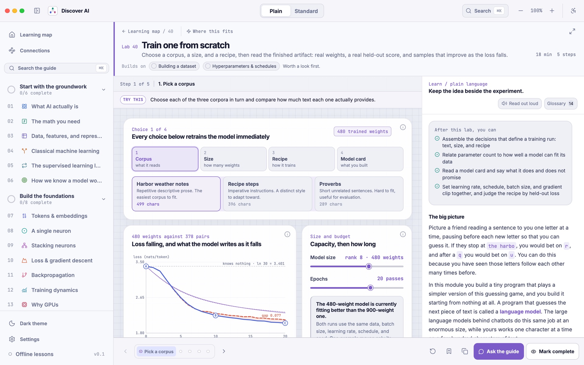This screenshot has width=584, height=365.
Task: Click the info icon on the choices card
Action: (x=403, y=127)
